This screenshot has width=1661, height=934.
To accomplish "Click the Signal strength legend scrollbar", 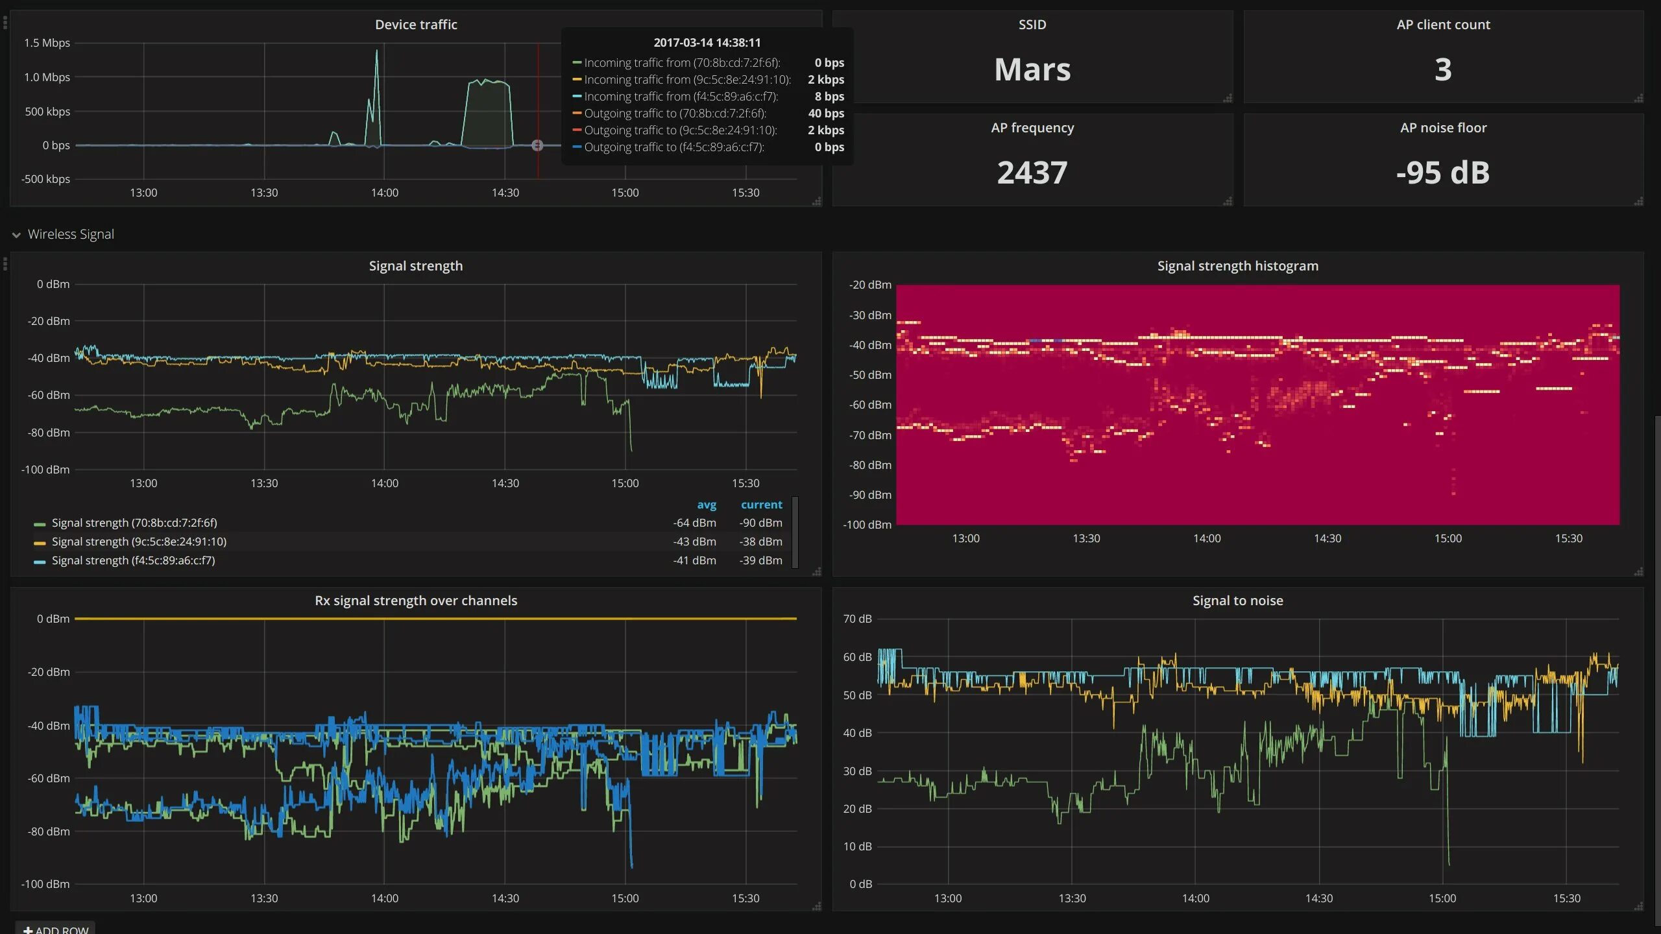I will click(x=795, y=532).
